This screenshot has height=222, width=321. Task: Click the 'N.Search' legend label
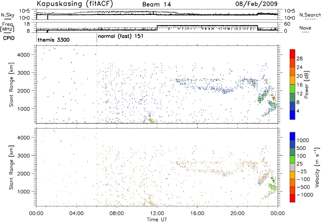310,15
